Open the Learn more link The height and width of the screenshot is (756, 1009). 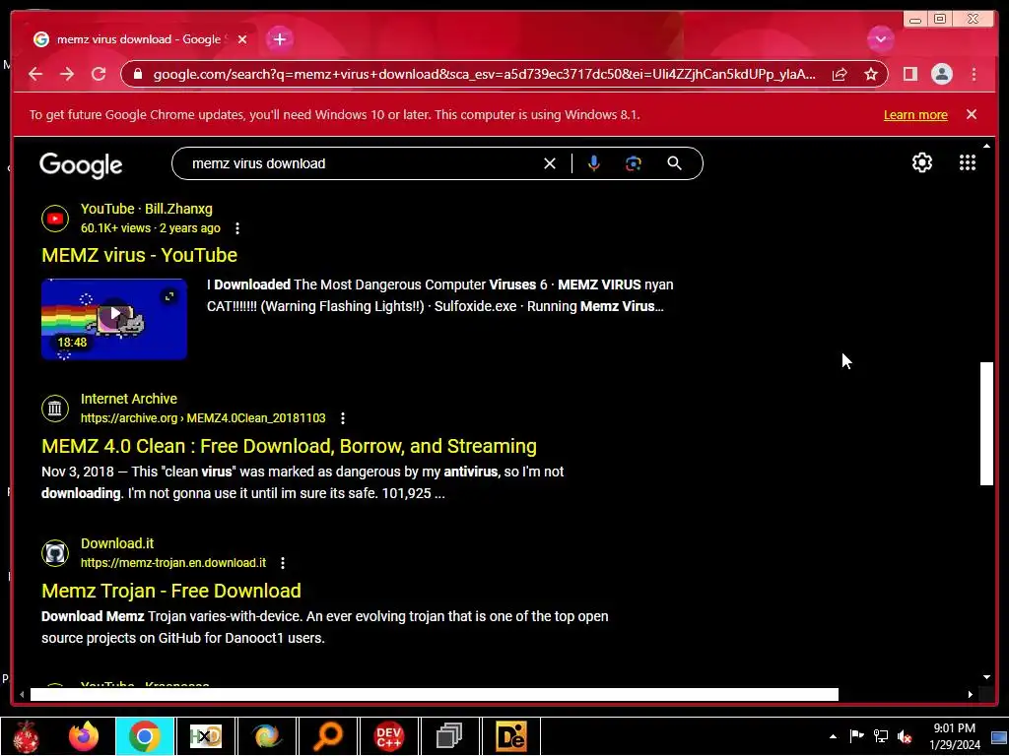915,115
